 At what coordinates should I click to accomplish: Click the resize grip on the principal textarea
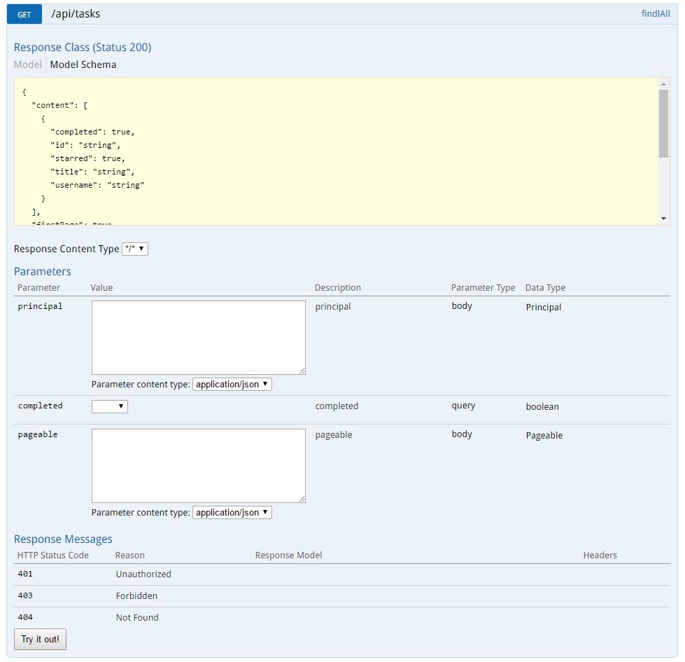pos(302,371)
